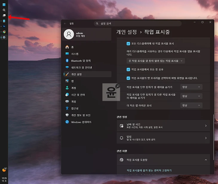Image resolution: width=218 pixels, height=184 pixels.
Task: Click the bell icon beside 알림
Action: tap(122, 138)
